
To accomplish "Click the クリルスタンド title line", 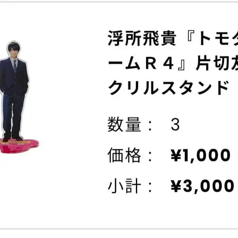I will pyautogui.click(x=168, y=87).
